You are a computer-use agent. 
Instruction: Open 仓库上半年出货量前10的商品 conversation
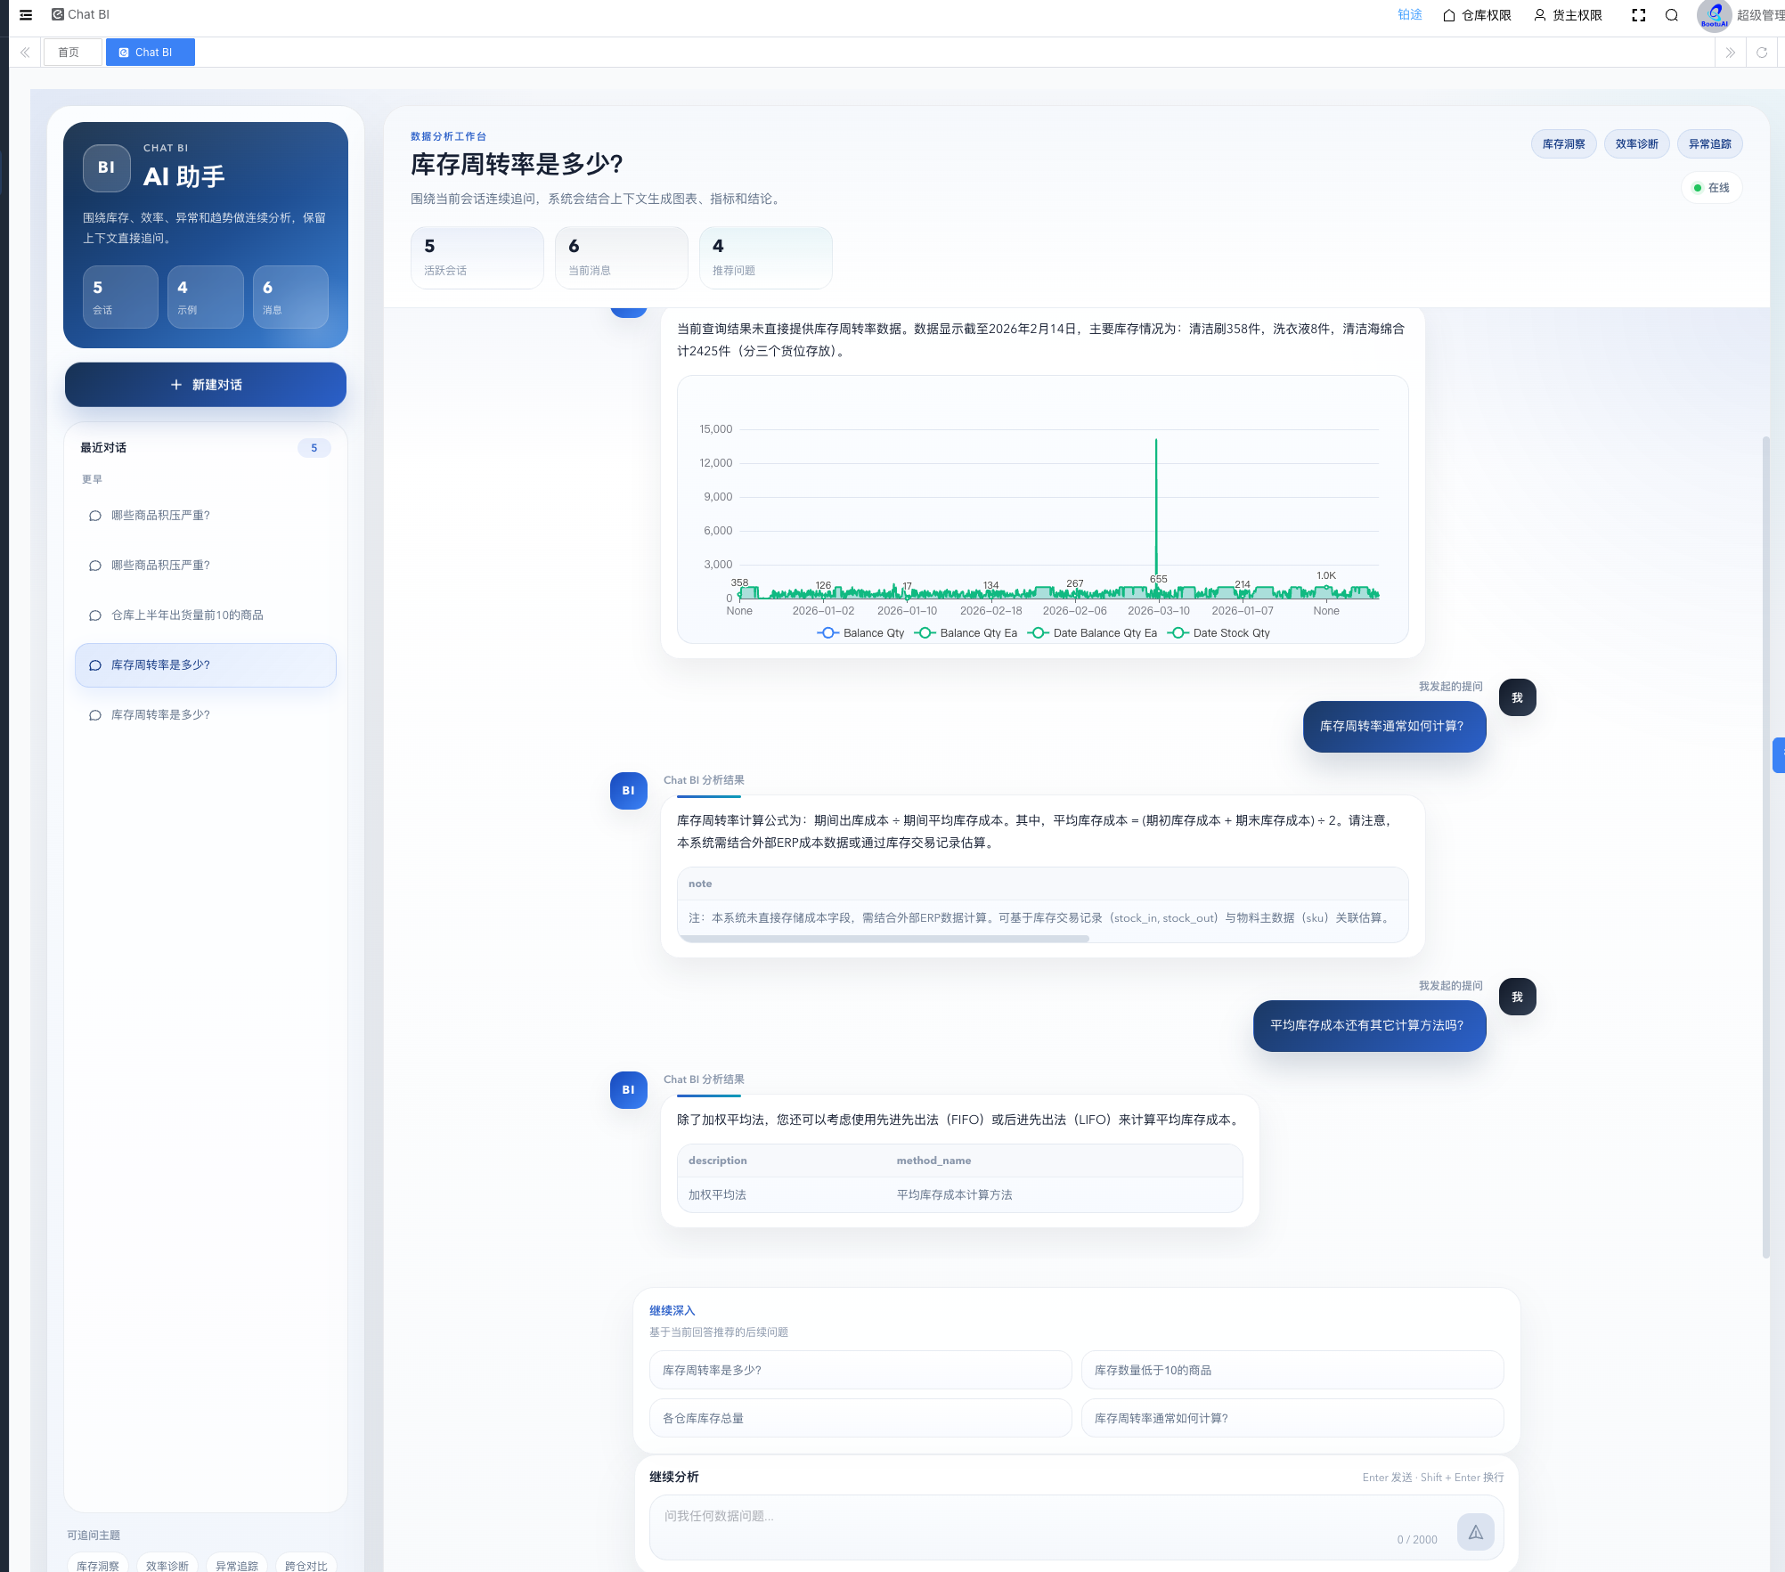point(206,615)
